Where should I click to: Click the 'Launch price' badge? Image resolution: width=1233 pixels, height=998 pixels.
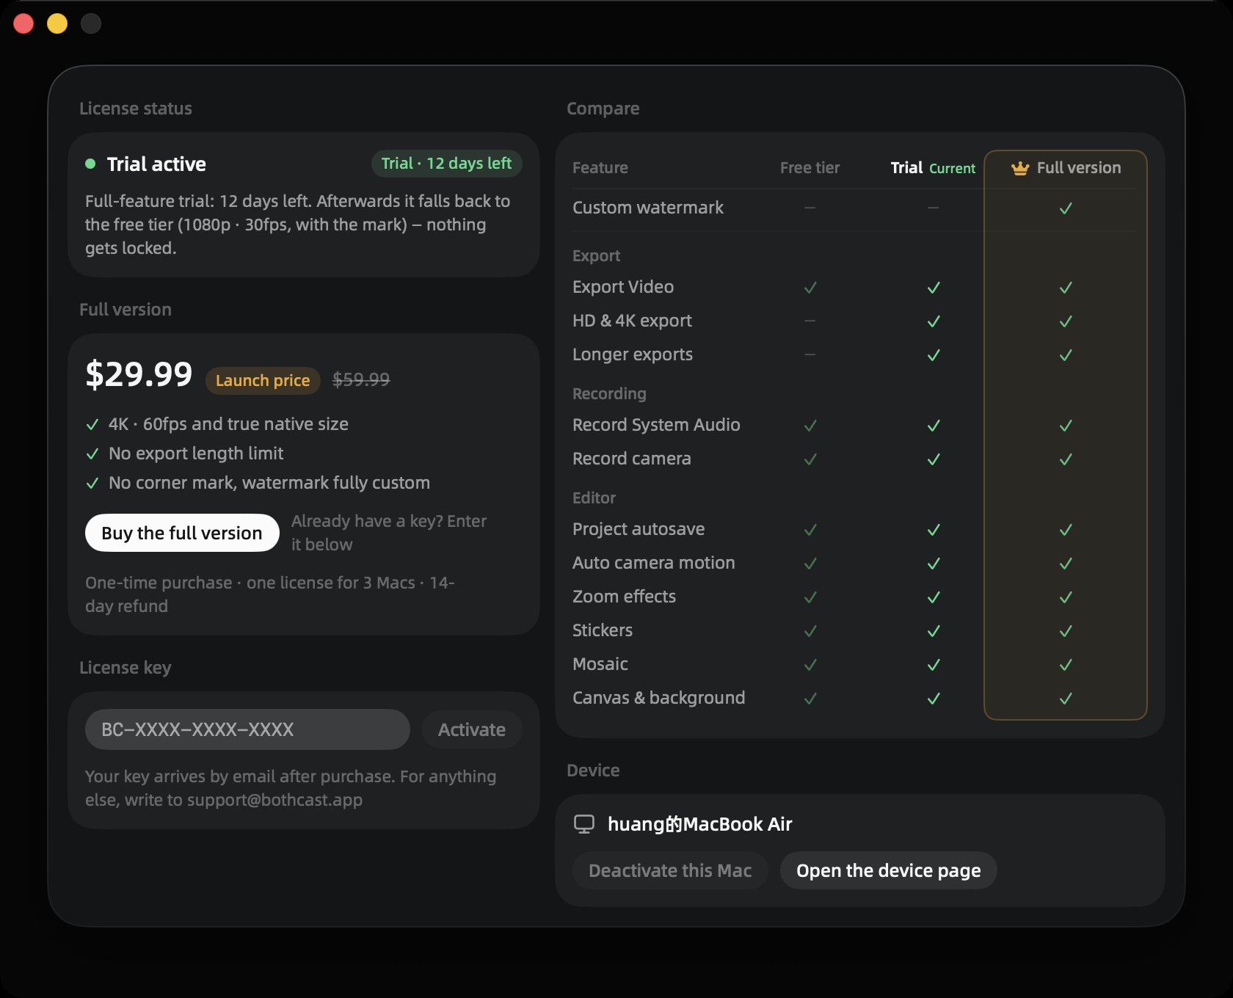click(x=263, y=380)
